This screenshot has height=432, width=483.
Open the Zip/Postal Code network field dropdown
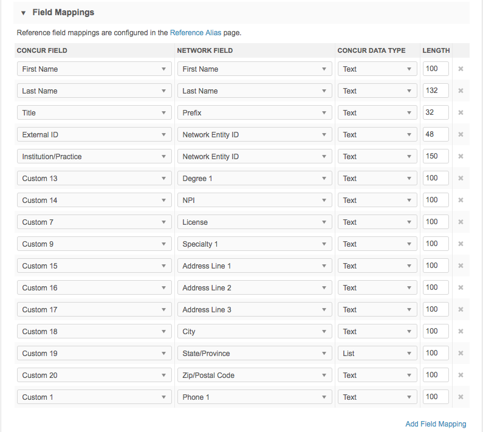(x=255, y=375)
